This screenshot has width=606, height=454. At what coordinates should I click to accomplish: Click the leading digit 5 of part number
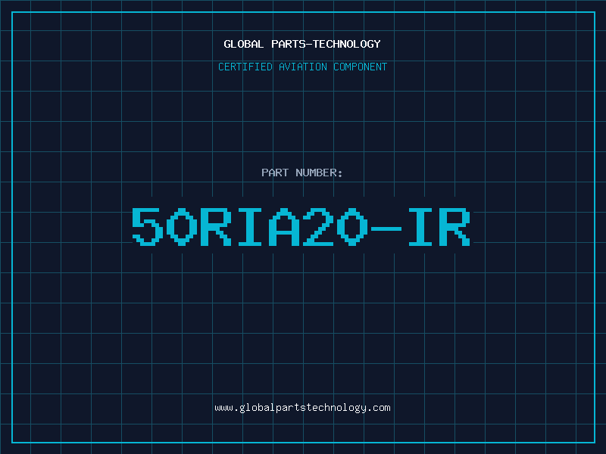point(147,226)
